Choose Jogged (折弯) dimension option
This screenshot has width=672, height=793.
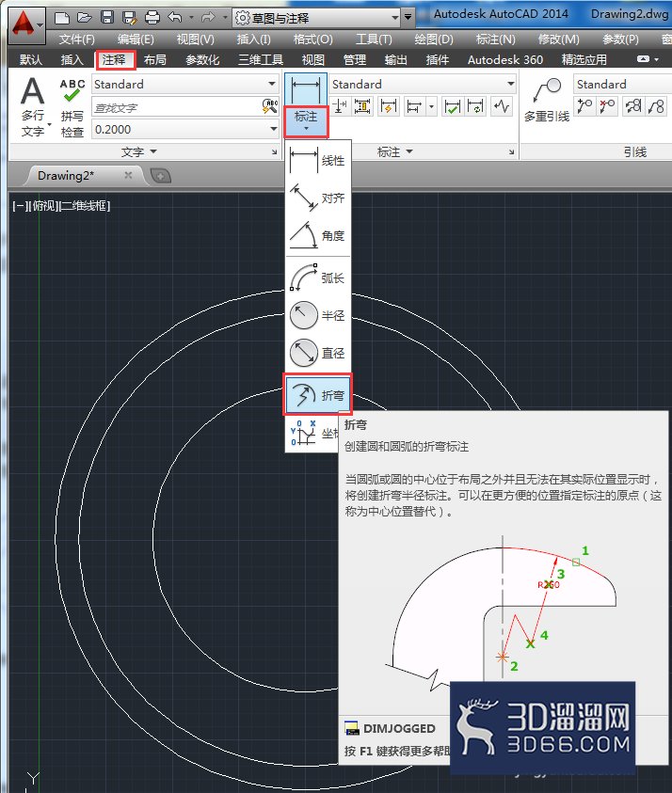click(x=318, y=394)
